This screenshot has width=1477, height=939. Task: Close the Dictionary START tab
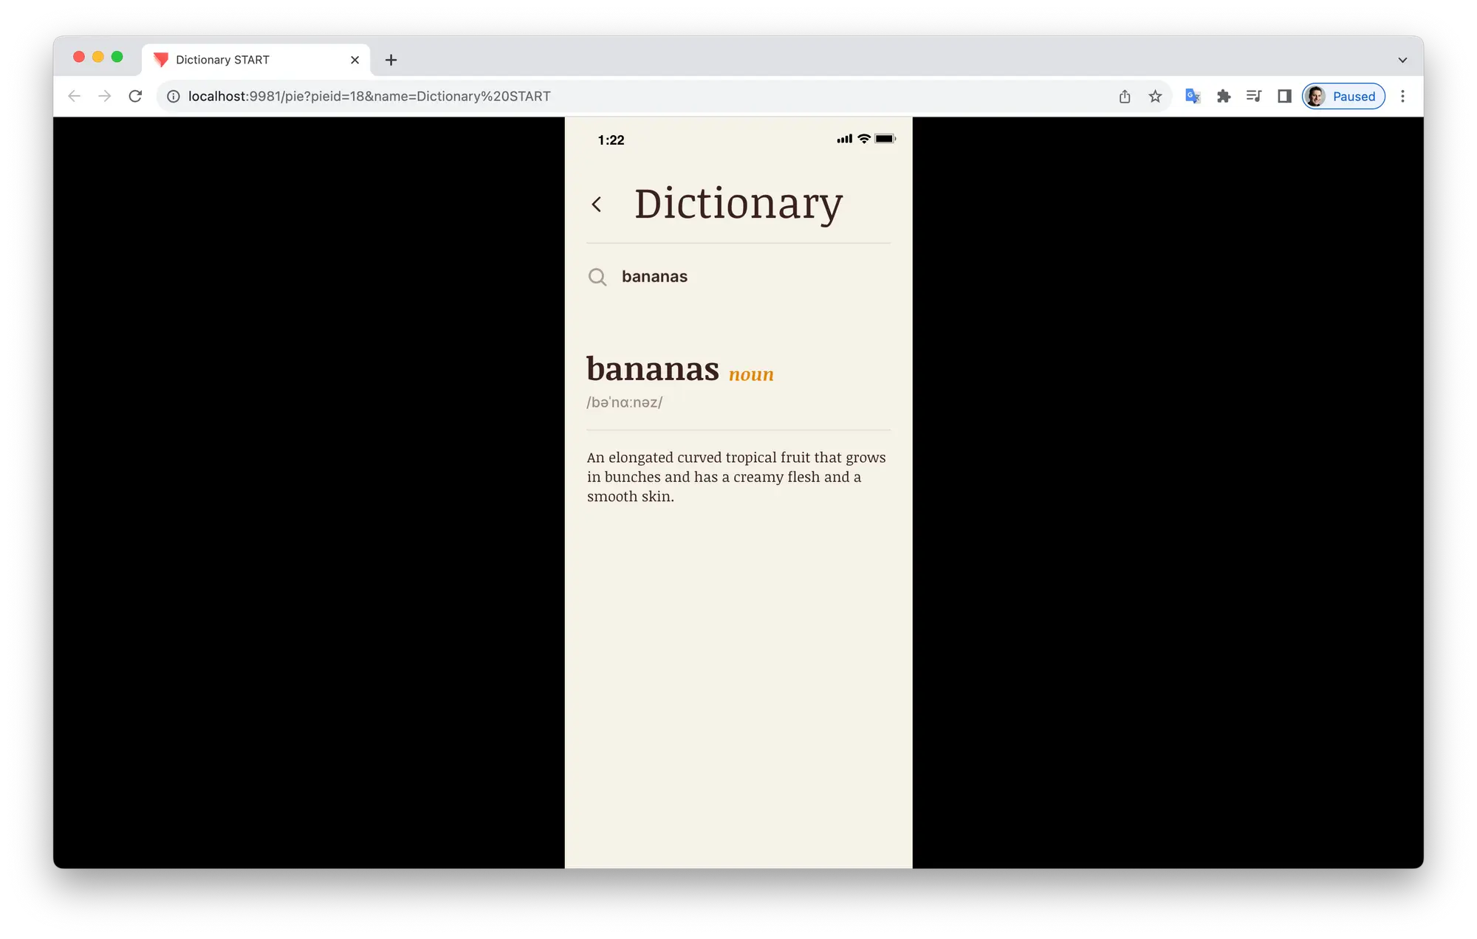click(x=355, y=60)
